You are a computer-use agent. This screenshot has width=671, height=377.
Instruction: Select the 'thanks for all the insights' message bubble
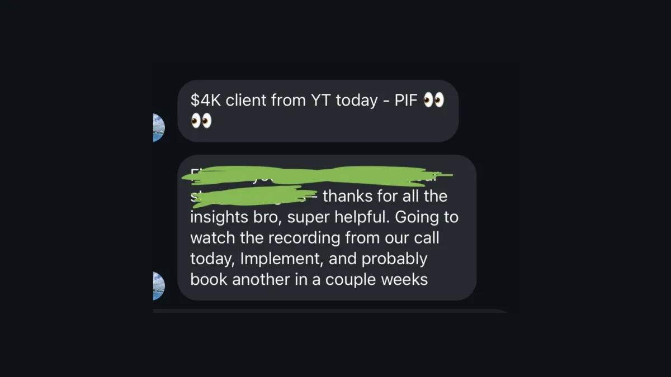327,227
